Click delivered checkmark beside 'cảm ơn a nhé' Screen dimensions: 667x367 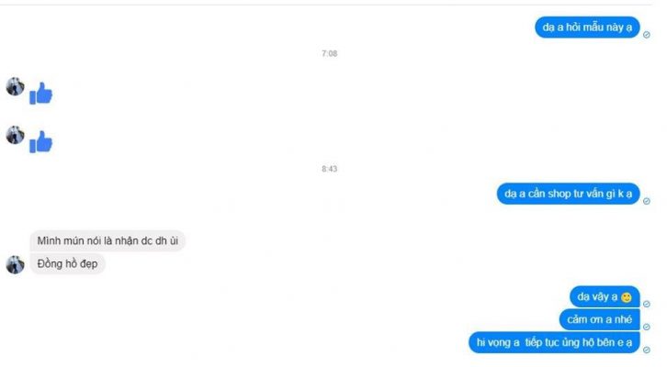pyautogui.click(x=647, y=327)
